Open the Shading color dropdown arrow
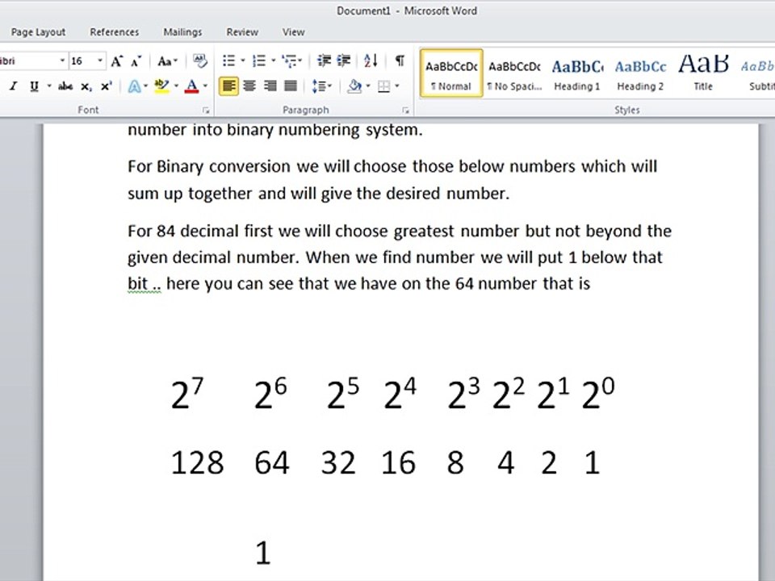 [x=368, y=86]
